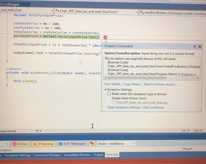Click the outputLabel.Text assignment line
The image size is (206, 164).
[x=58, y=53]
